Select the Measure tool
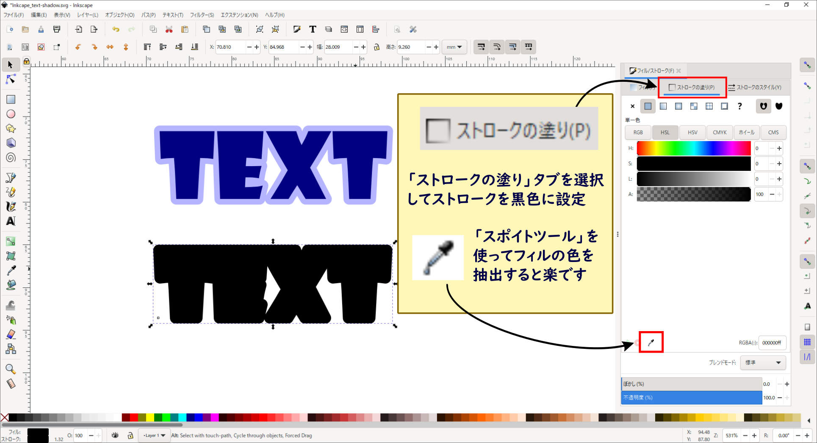Screen dimensions: 817x443 point(11,384)
